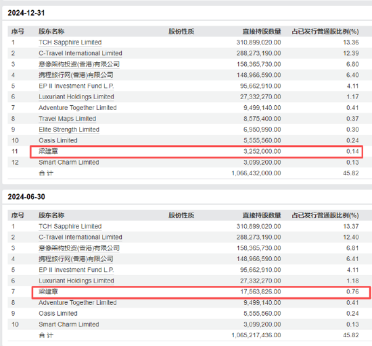
Task: Click 直接持股数量 column header in 2024-06-30 table
Action: pyautogui.click(x=262, y=215)
